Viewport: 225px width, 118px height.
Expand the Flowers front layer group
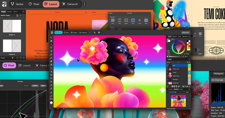[x=168, y=69]
